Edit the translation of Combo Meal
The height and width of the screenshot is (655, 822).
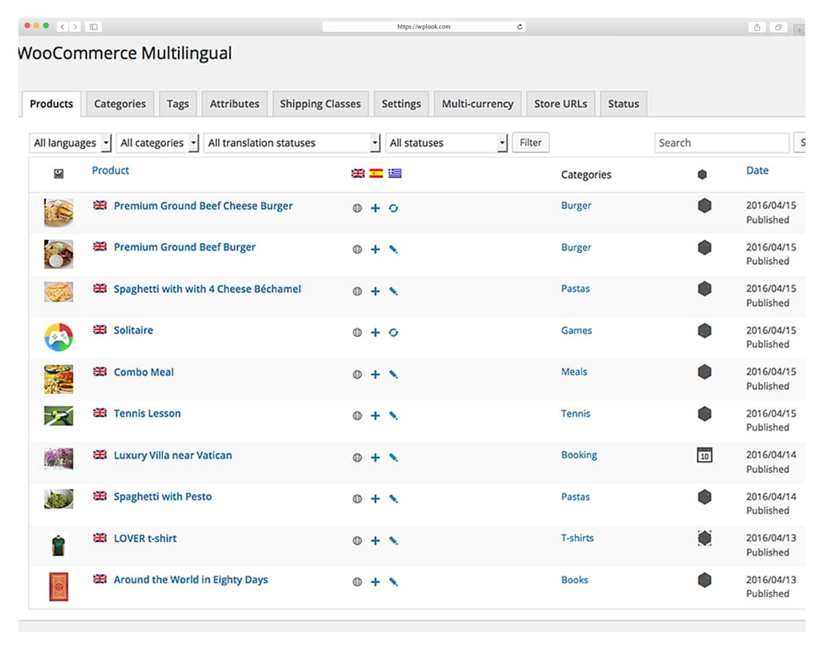tap(394, 374)
